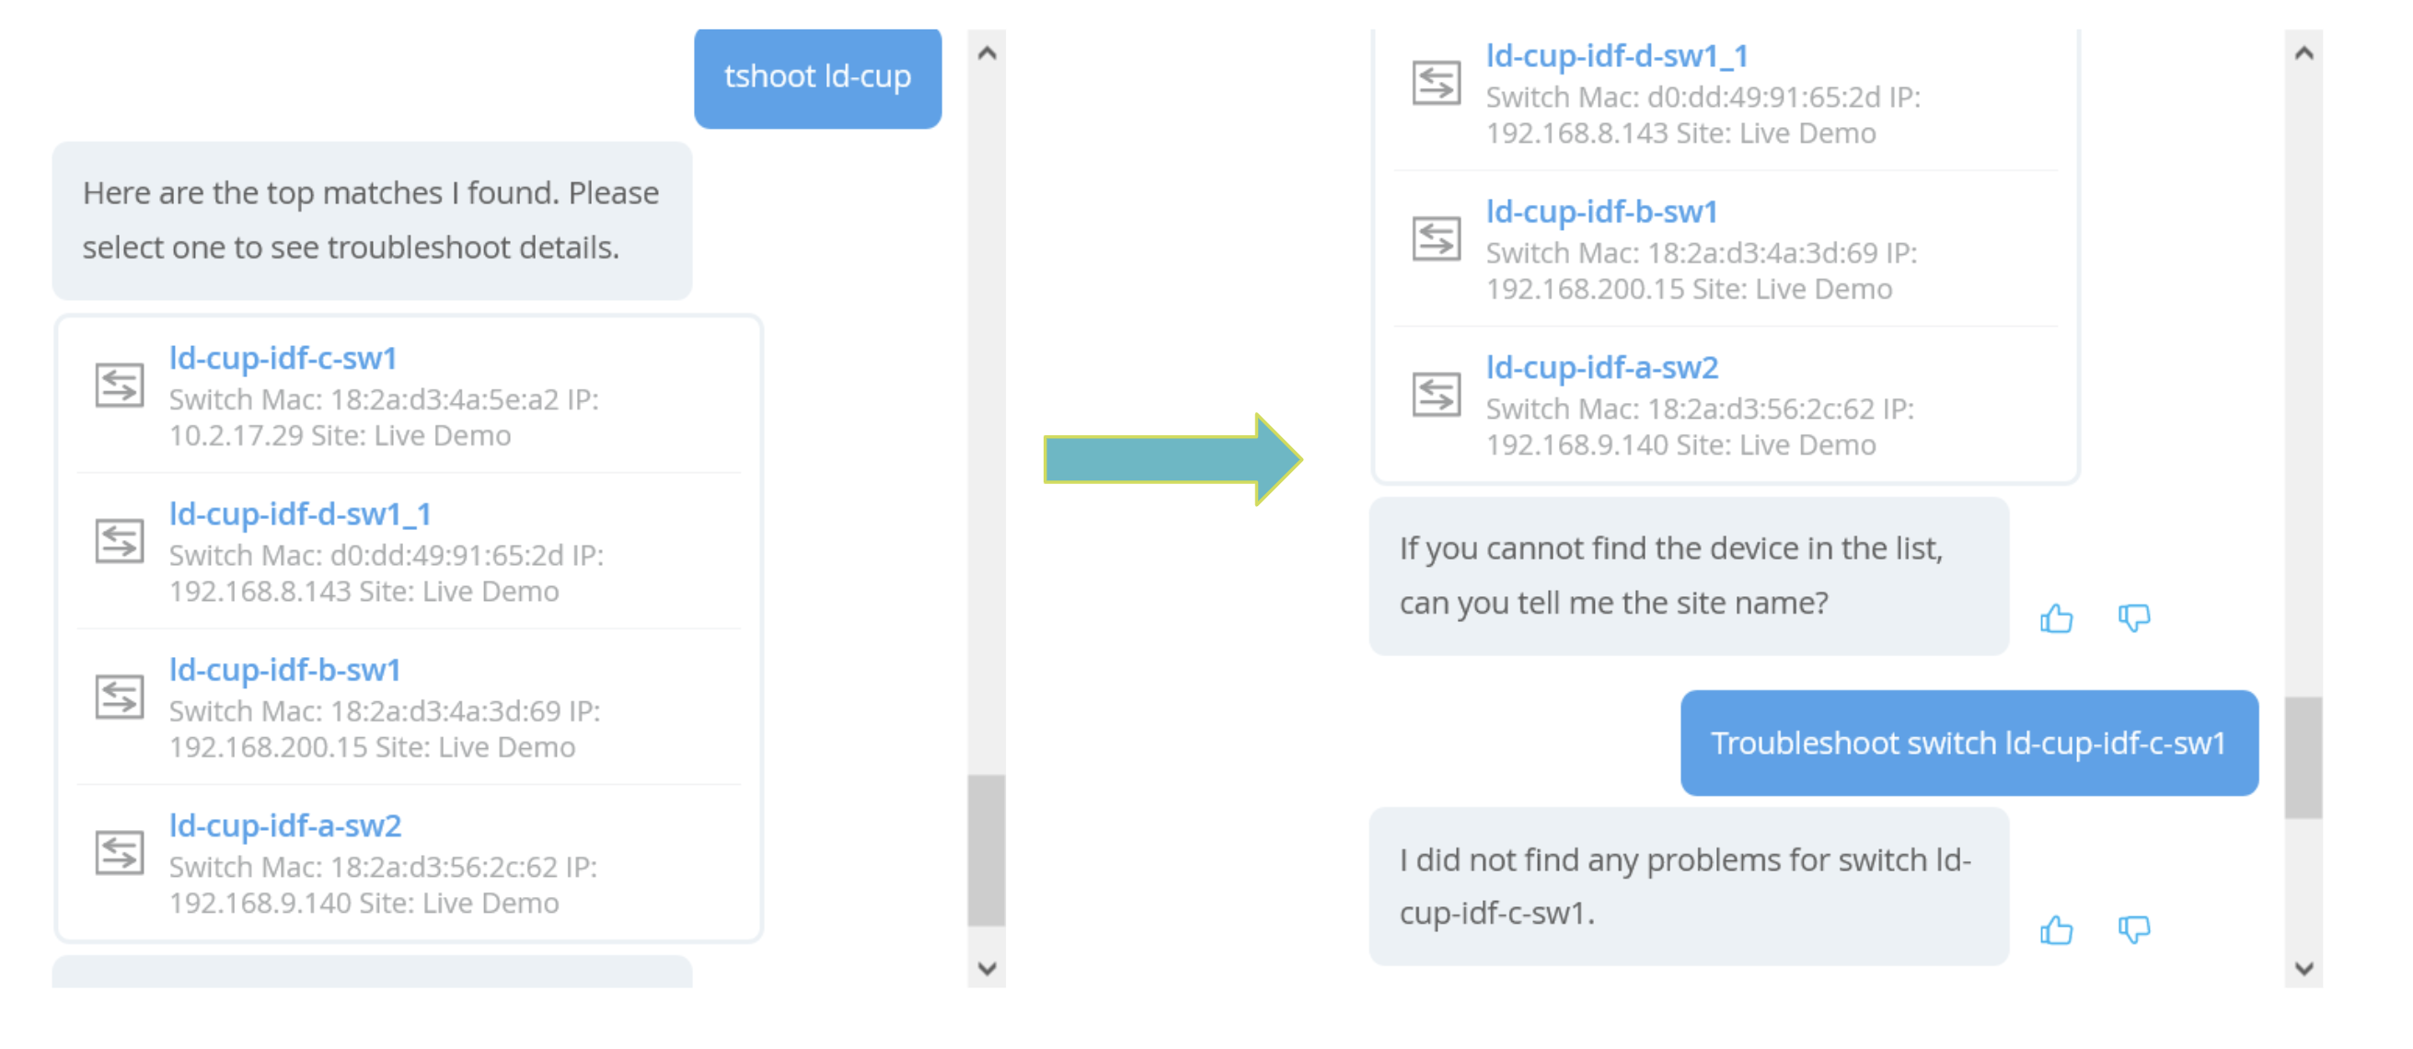Click switch icon beside ld-cup-idf-b-sw1 in left panel
Viewport: 2413px width, 1049px height.
[x=120, y=697]
